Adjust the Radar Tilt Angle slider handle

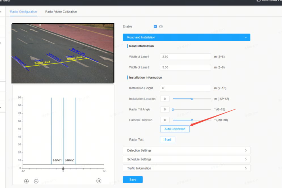[x=173, y=109]
